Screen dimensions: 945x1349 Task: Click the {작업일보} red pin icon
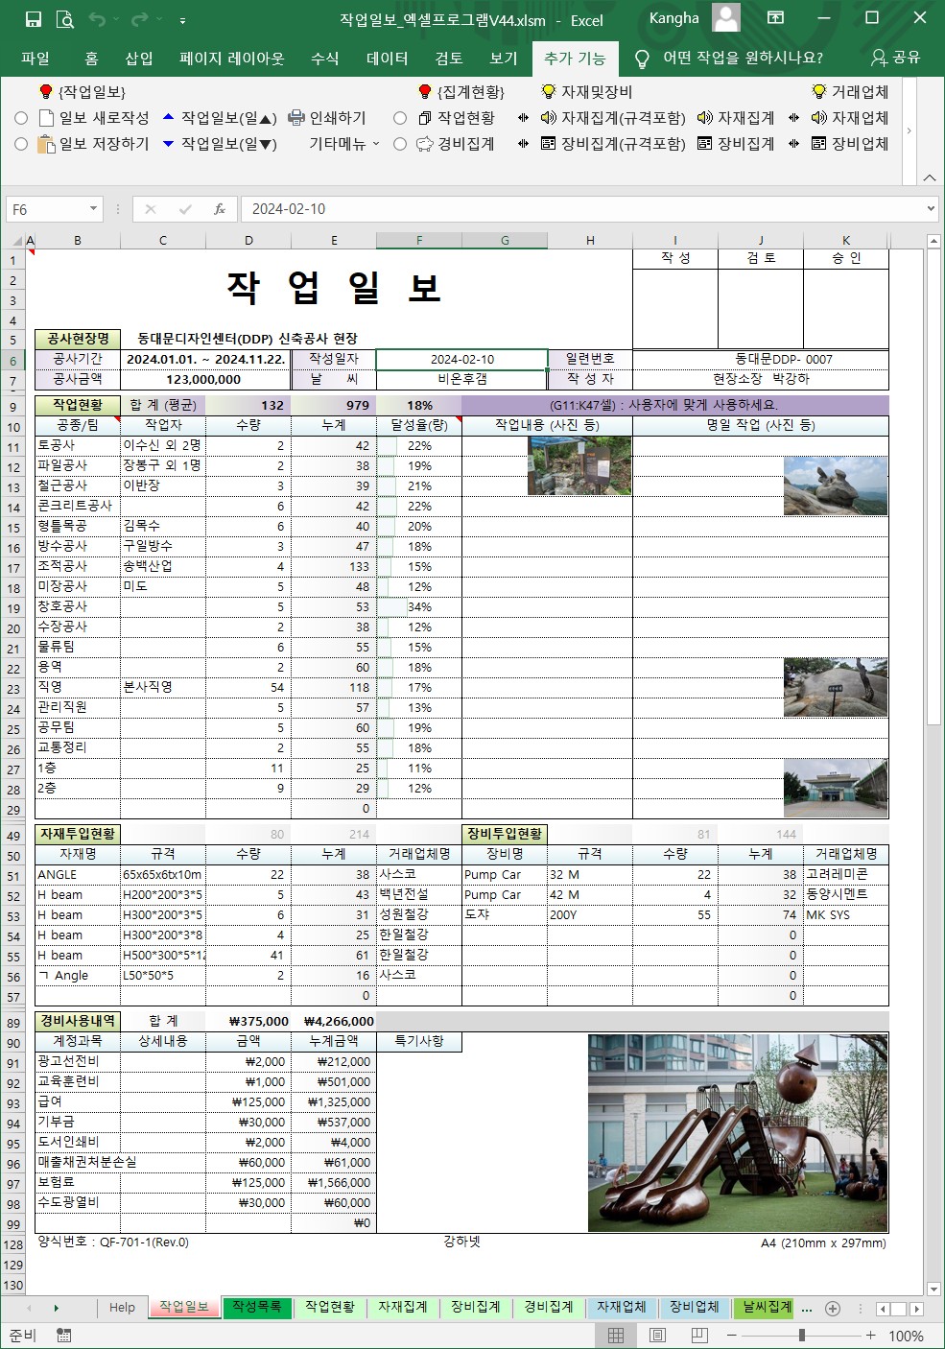(45, 91)
